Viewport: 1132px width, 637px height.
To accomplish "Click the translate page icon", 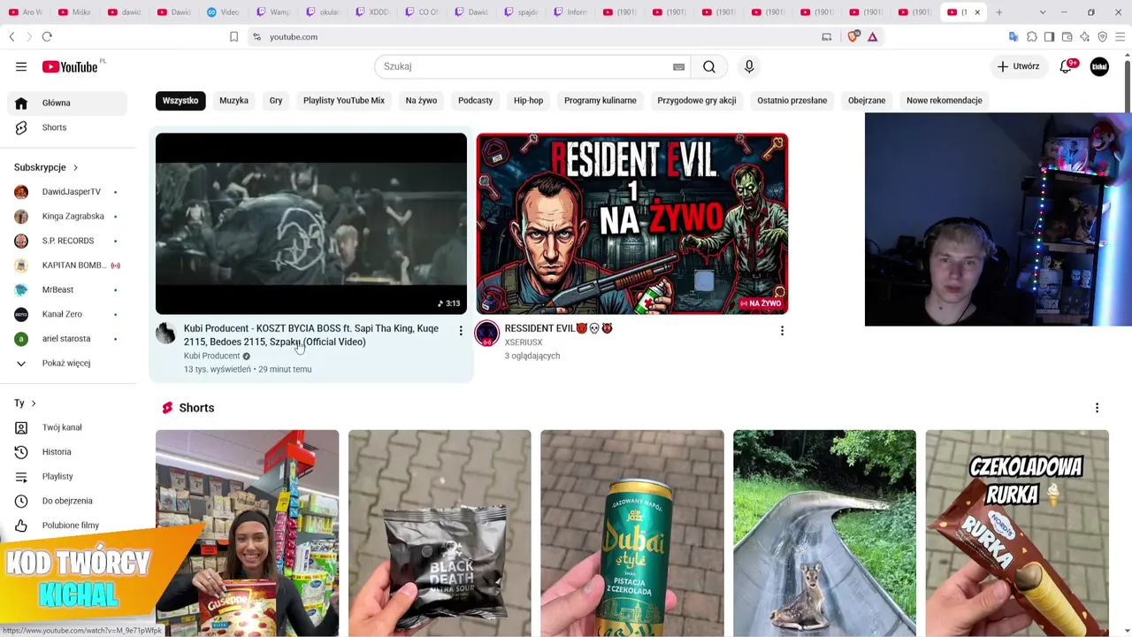I will pyautogui.click(x=1013, y=36).
